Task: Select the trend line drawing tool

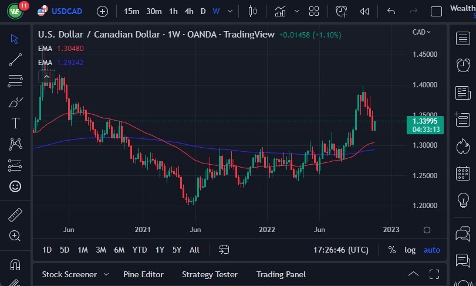Action: pyautogui.click(x=15, y=59)
